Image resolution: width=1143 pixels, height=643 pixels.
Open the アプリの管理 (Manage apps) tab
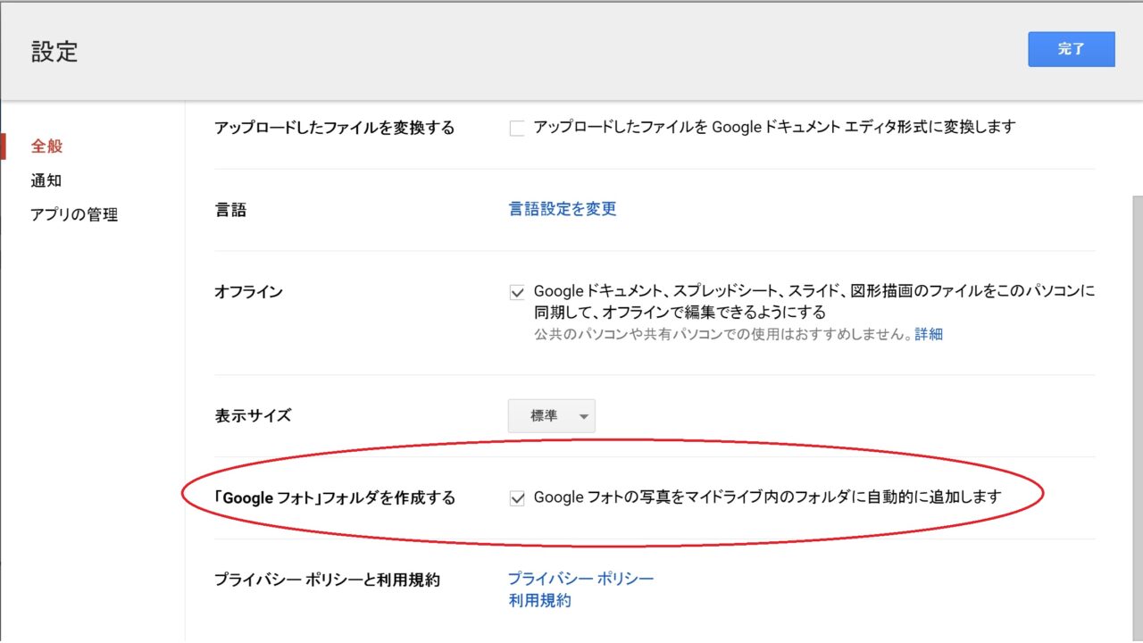[74, 214]
